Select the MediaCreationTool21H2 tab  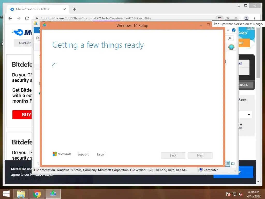[x=38, y=9]
